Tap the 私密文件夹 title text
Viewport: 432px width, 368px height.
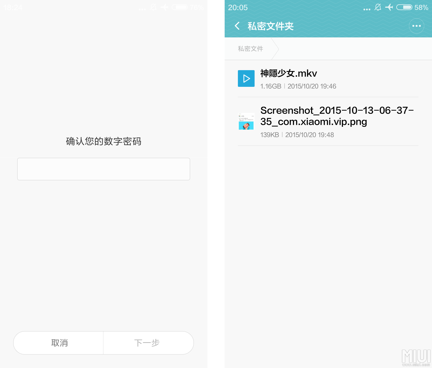pyautogui.click(x=270, y=26)
